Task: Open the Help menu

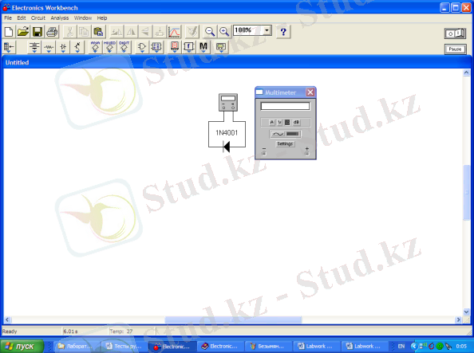Action: (102, 18)
